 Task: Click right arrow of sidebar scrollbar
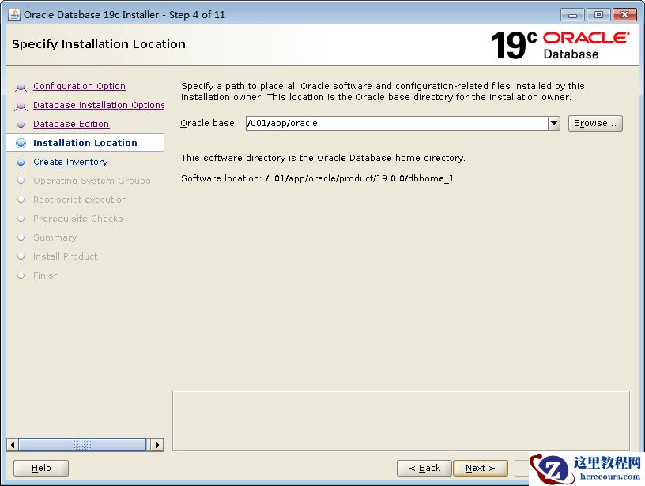click(x=157, y=445)
